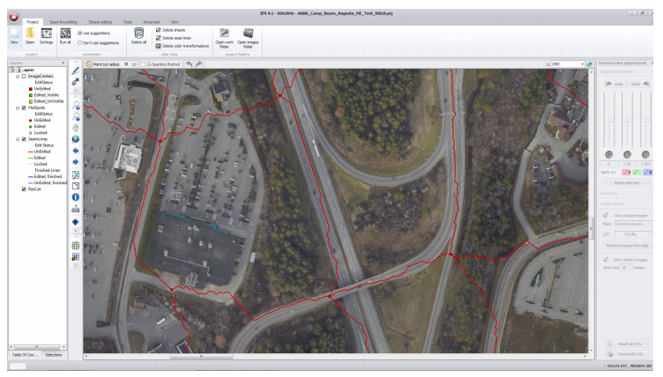Click the Run all automation icon

click(65, 35)
